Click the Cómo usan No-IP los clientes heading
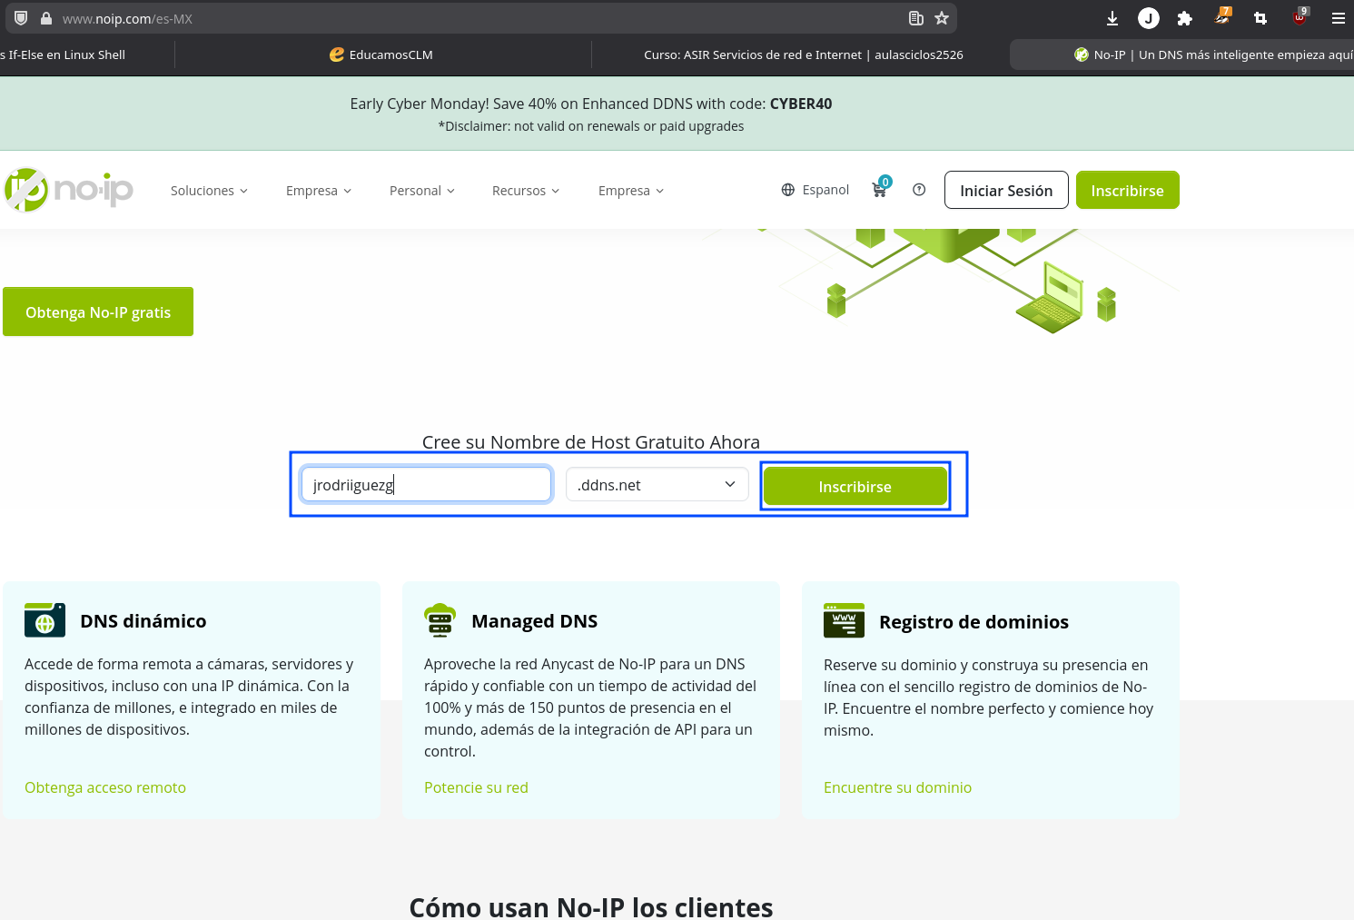Screen dimensions: 1354x920 (x=591, y=906)
